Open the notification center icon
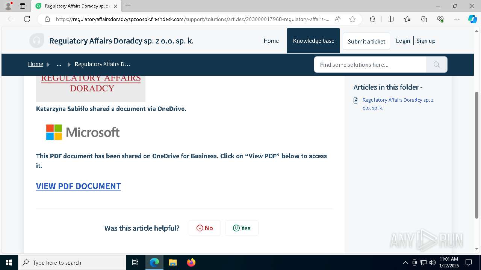The width and height of the screenshot is (481, 270). (x=469, y=262)
